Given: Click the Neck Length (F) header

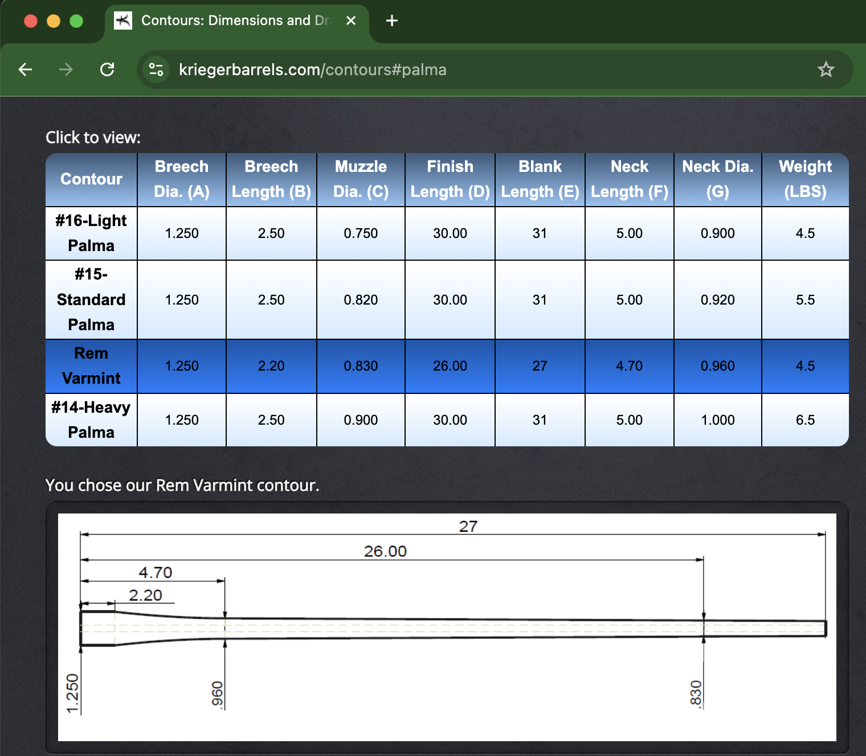Looking at the screenshot, I should 630,179.
